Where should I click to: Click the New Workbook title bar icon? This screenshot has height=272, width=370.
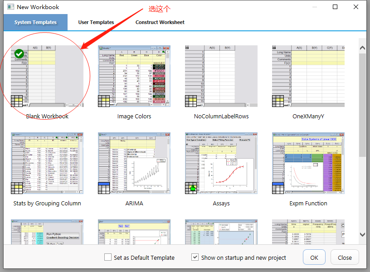[x=9, y=7]
